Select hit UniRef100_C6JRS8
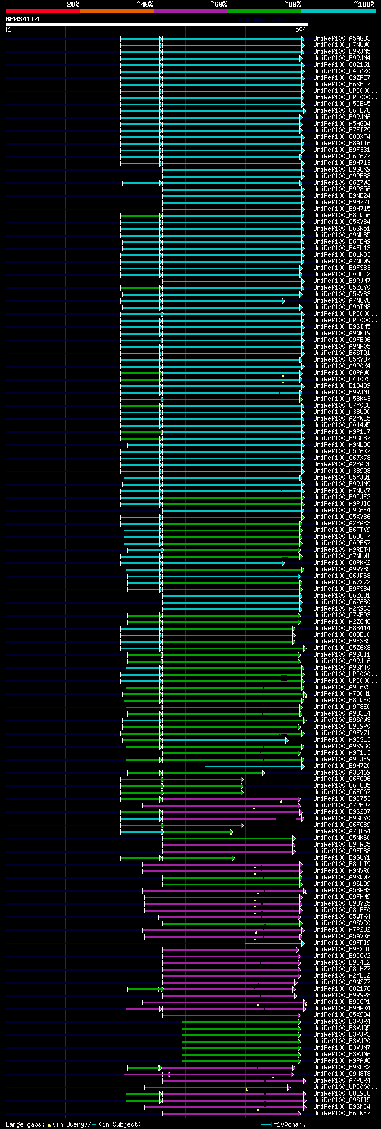381x1129 pixels. click(342, 576)
